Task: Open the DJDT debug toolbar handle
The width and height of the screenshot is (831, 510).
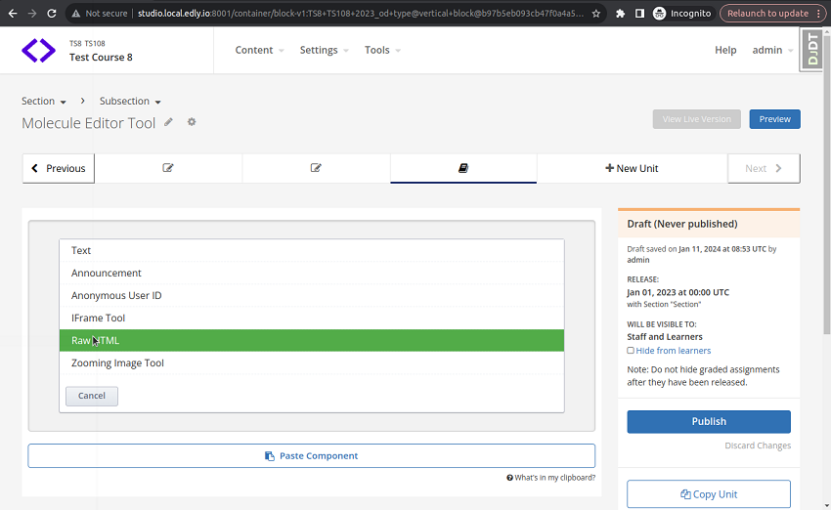Action: pyautogui.click(x=811, y=49)
